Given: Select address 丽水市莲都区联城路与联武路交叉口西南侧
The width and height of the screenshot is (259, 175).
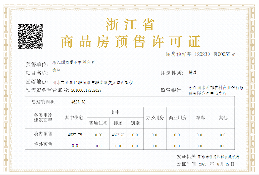Looking at the screenshot, I should click(x=93, y=82).
